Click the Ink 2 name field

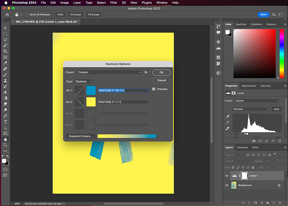(x=123, y=102)
